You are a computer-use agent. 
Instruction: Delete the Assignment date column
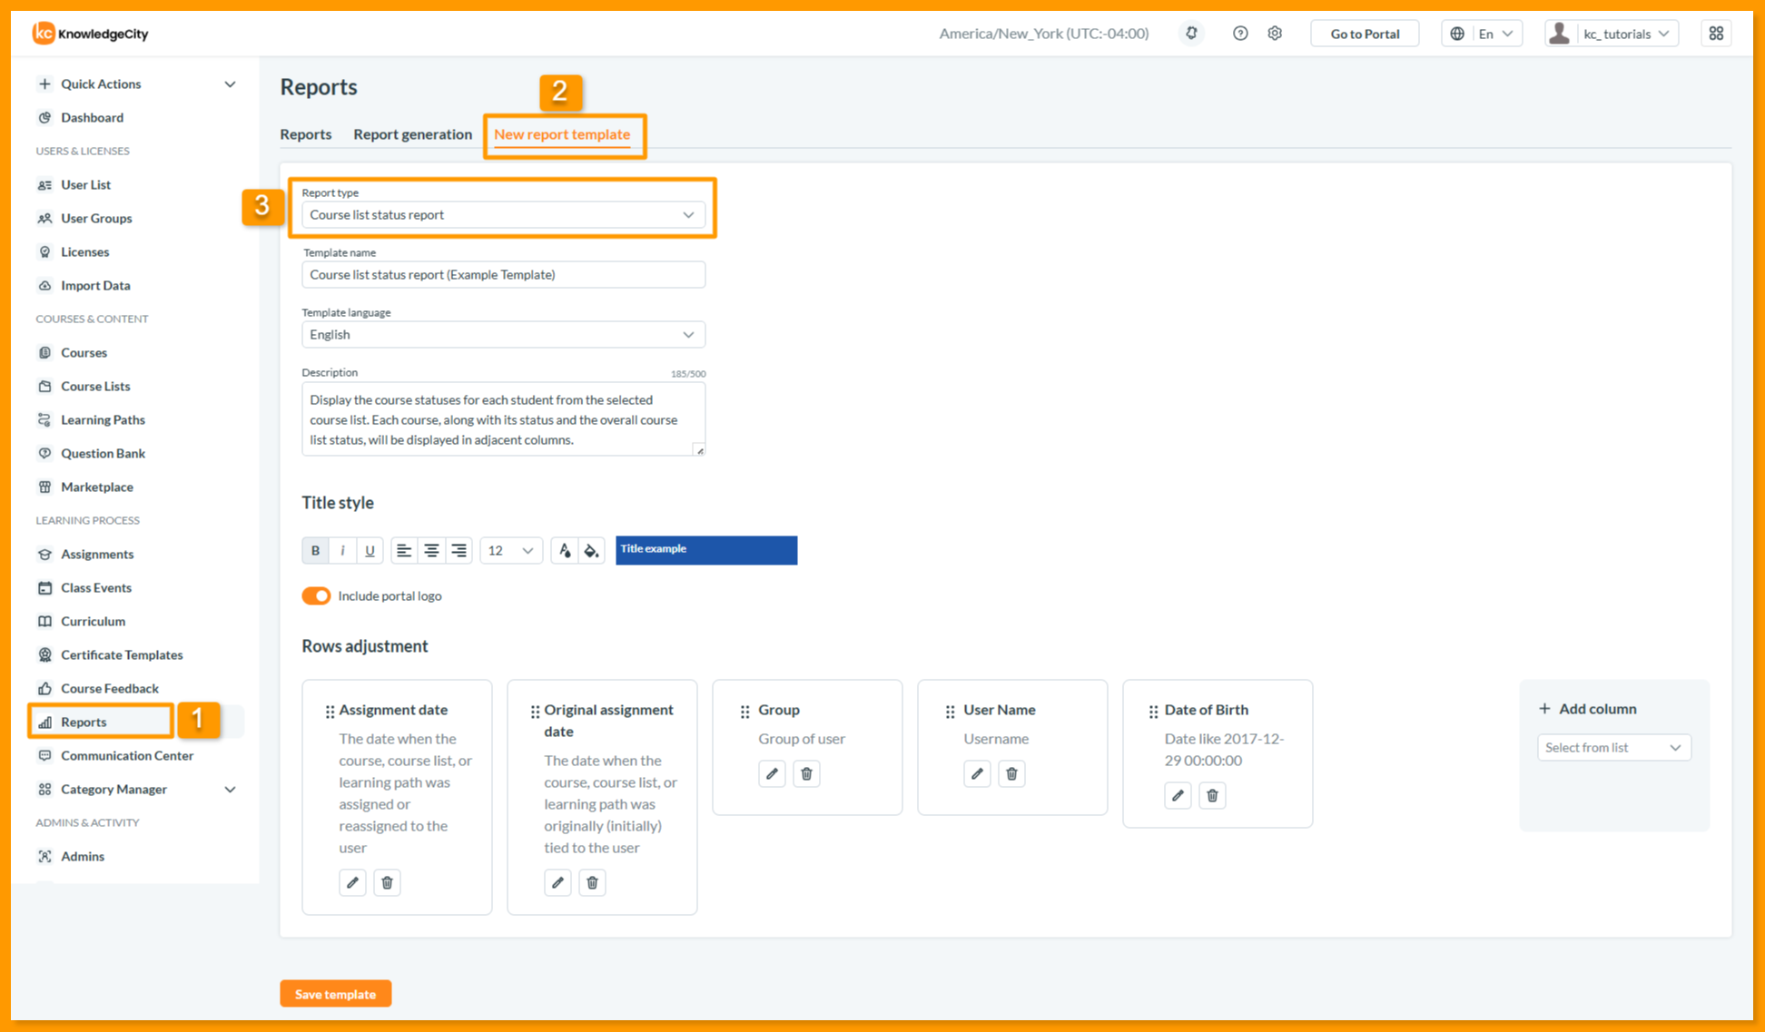pos(387,882)
